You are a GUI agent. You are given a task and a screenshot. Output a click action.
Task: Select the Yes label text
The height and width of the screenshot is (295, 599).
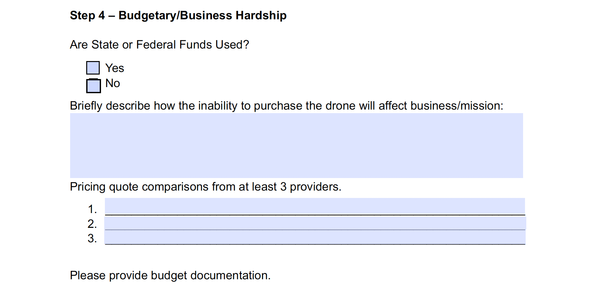click(x=115, y=68)
